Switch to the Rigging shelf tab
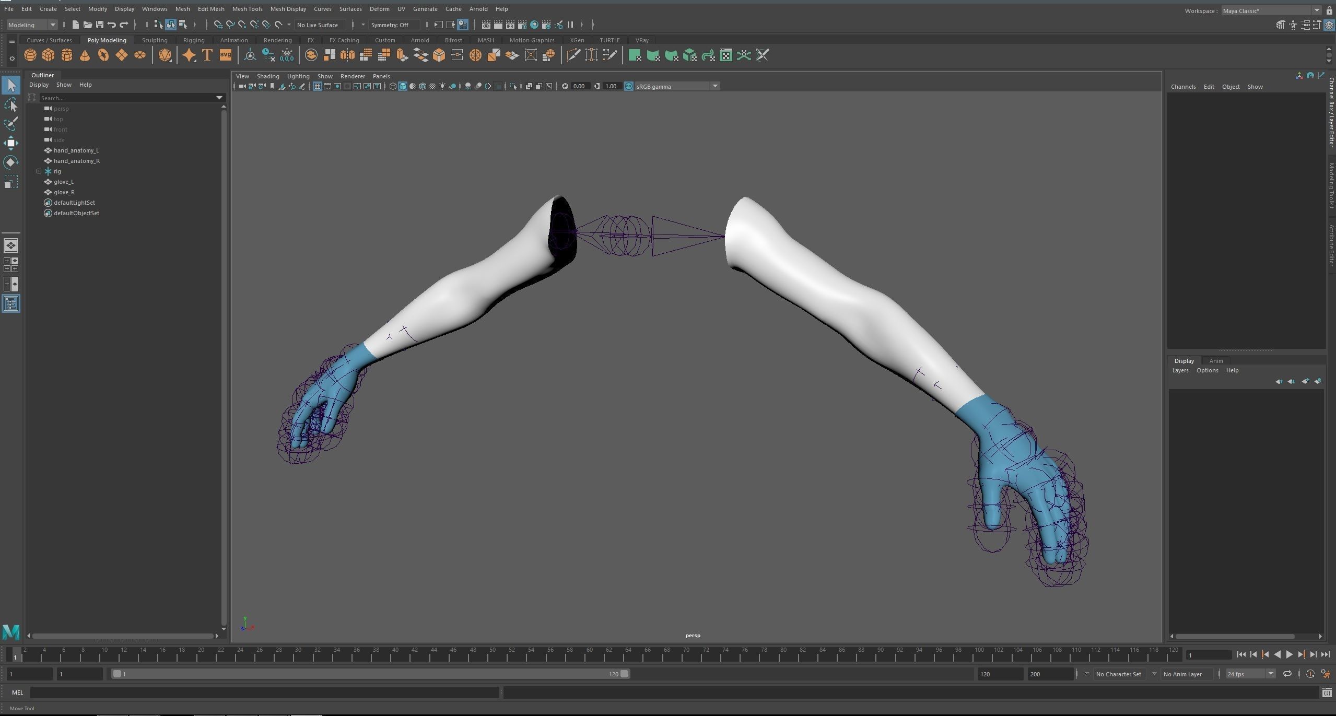Screen dimensions: 1336x716 (194, 40)
